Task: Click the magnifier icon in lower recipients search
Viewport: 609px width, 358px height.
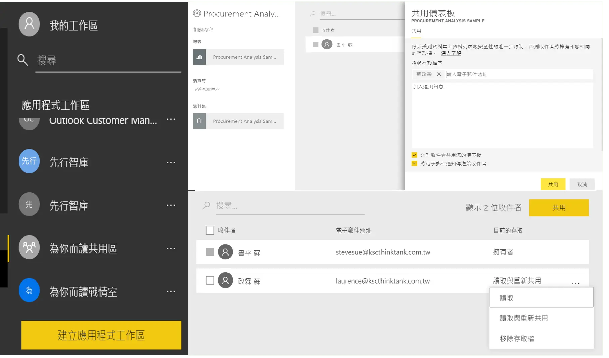Action: click(206, 206)
